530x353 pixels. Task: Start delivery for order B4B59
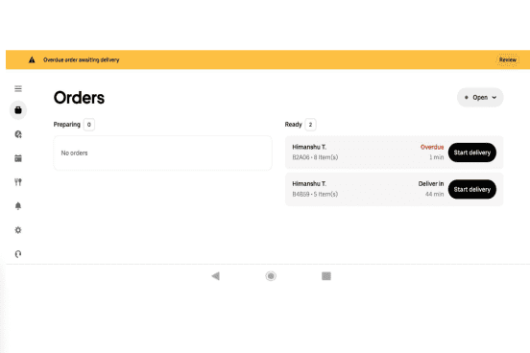[x=472, y=189]
